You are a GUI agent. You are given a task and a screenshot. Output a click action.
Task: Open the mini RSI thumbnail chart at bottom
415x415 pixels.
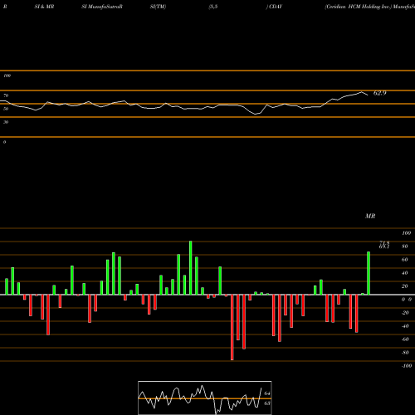pyautogui.click(x=205, y=398)
